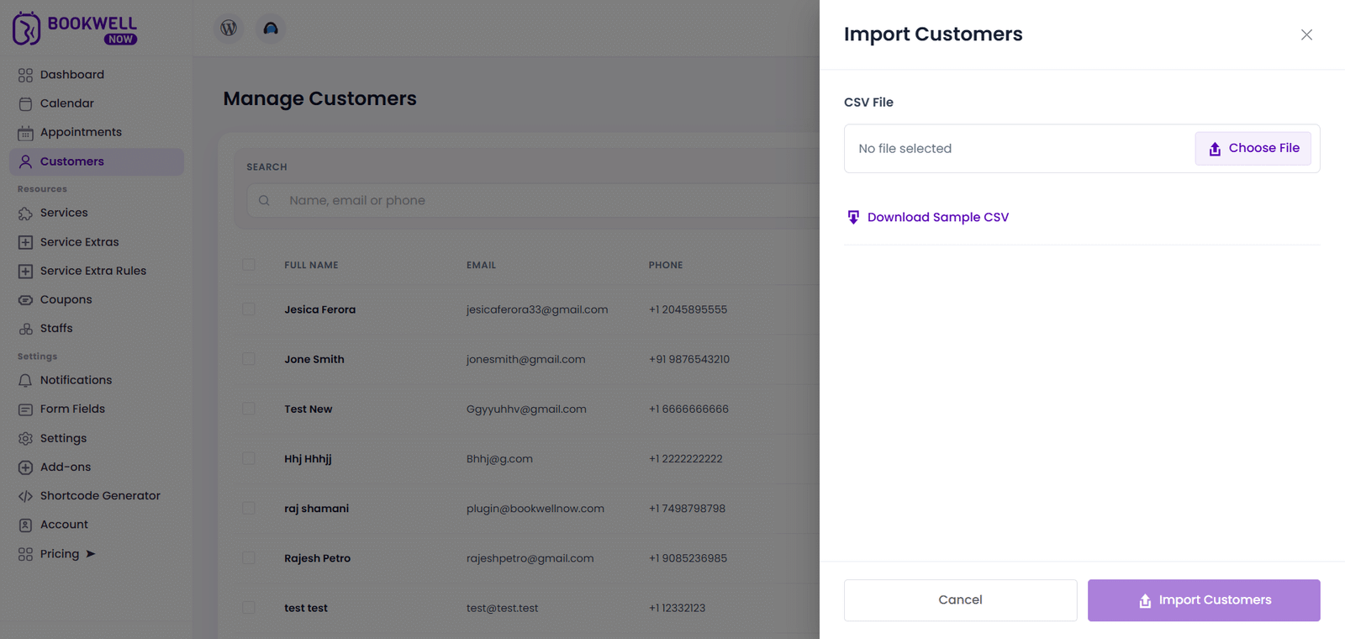Click the Settings gear icon
Screen dimensions: 1345x639
[x=25, y=439]
